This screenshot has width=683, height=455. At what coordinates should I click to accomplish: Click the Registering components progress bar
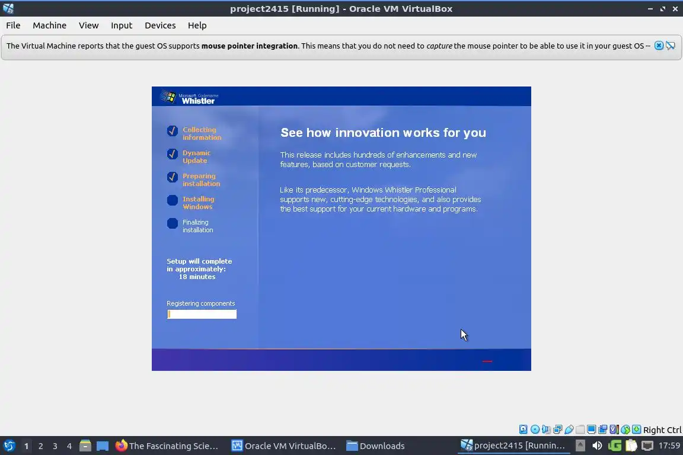click(x=202, y=314)
